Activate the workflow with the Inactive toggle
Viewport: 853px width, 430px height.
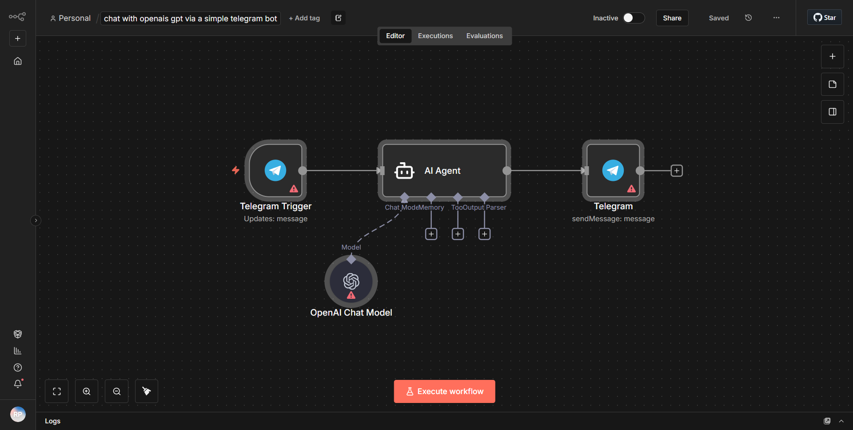click(633, 18)
